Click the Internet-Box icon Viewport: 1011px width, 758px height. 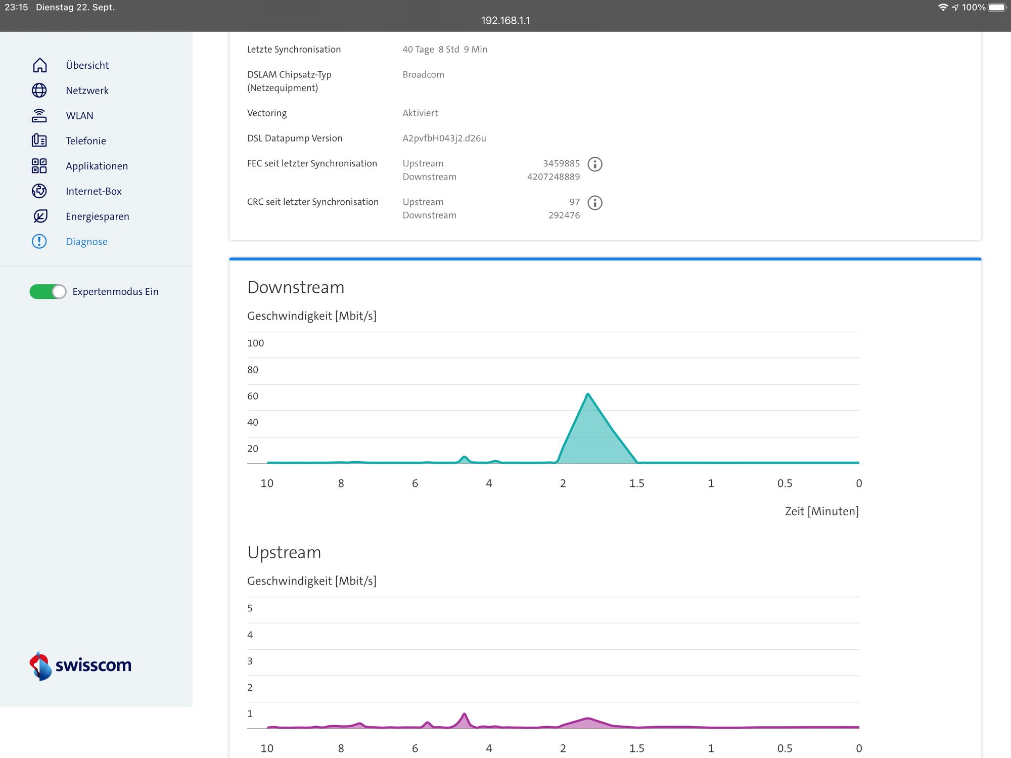coord(39,191)
